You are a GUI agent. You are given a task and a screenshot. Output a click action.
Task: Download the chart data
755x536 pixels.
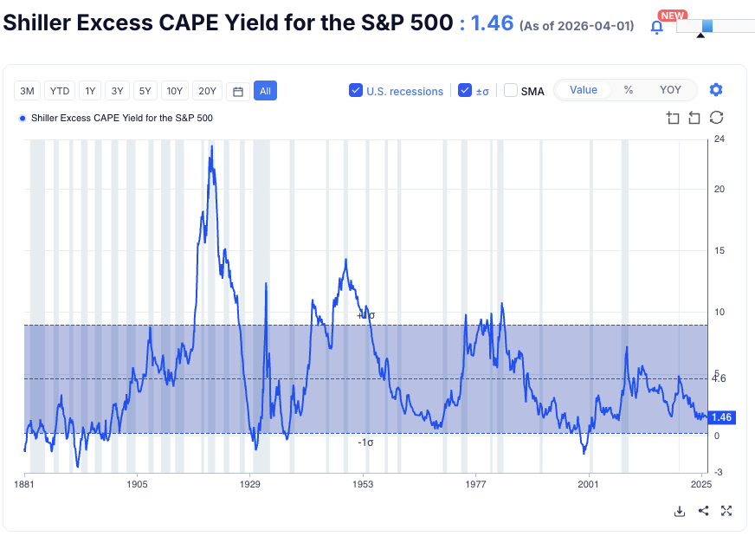[x=680, y=511]
